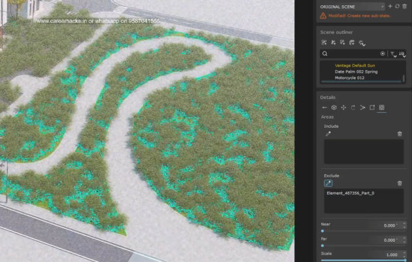412x262 pixels.
Task: Open the move transform tab in Details
Action: click(343, 107)
